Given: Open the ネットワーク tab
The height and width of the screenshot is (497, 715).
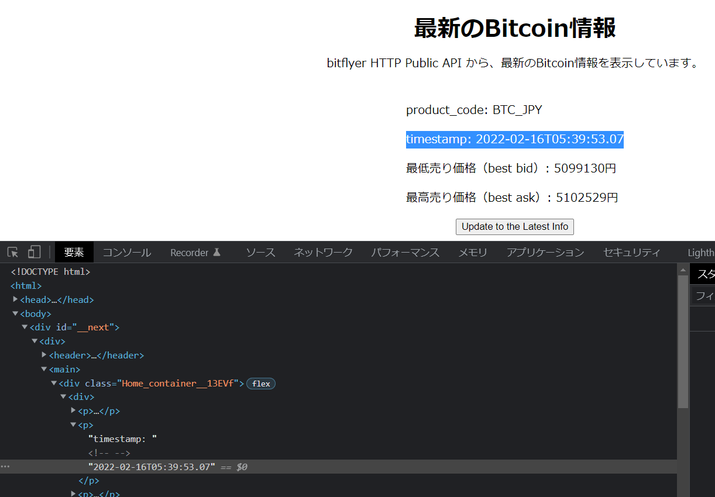Looking at the screenshot, I should tap(324, 253).
